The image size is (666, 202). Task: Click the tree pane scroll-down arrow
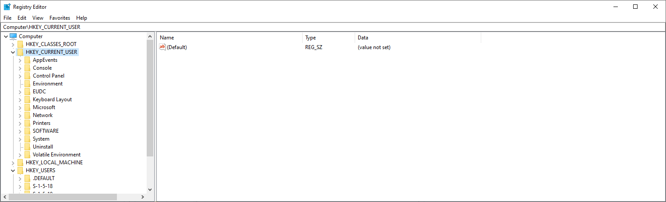tap(150, 190)
